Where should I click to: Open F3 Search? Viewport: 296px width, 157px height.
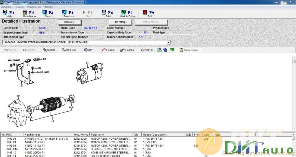48,14
